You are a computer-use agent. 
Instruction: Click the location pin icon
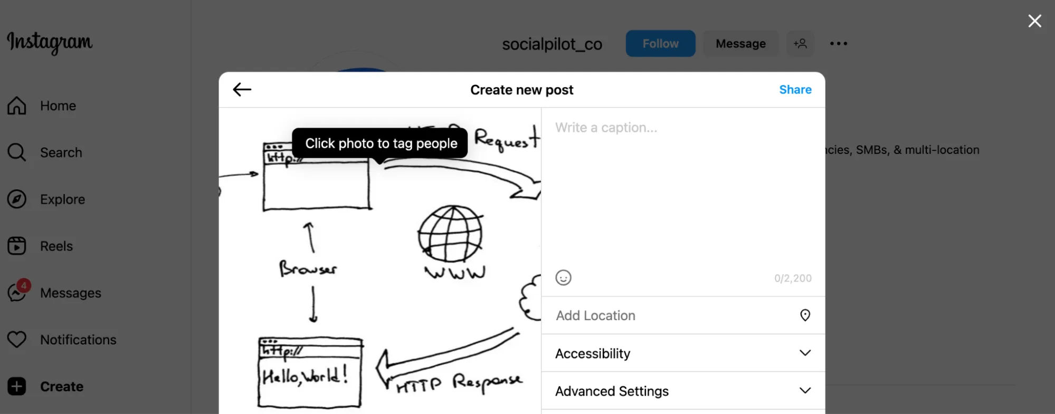click(805, 315)
